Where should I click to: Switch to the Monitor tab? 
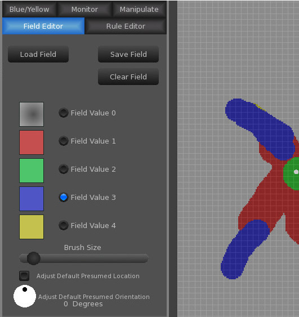click(x=84, y=10)
